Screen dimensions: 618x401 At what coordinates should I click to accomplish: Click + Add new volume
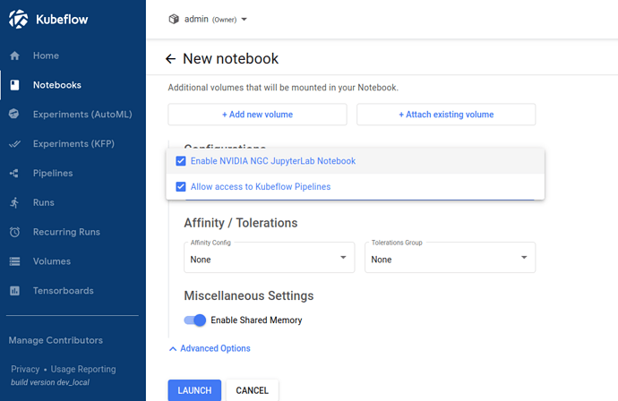257,115
